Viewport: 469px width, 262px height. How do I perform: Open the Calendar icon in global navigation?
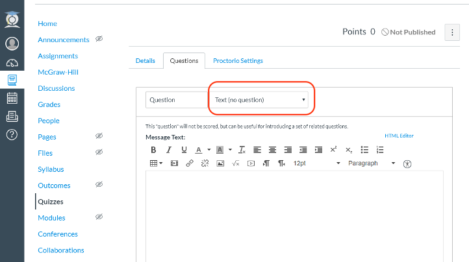[12, 99]
